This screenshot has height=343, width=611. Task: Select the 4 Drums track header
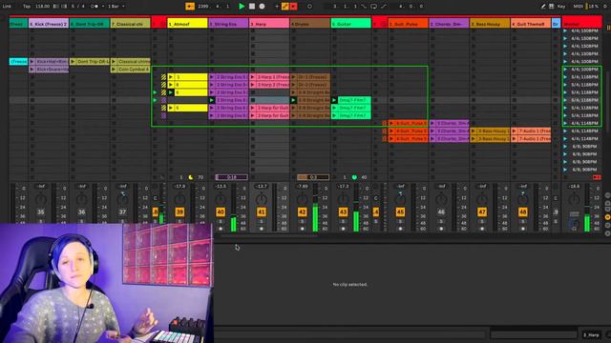(x=310, y=24)
